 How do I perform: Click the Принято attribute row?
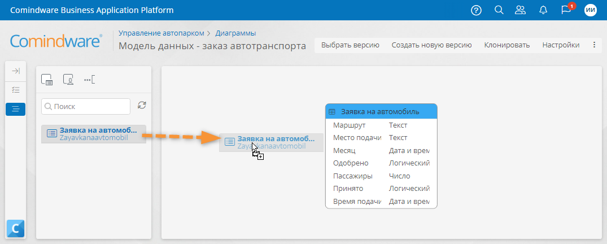click(381, 189)
